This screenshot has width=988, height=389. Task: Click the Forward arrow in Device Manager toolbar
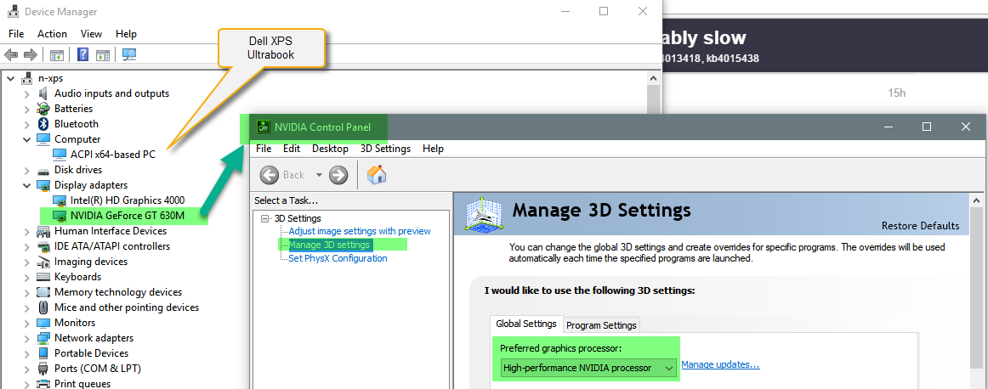(31, 54)
